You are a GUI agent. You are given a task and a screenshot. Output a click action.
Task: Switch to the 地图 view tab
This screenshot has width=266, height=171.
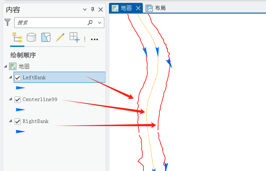tap(126, 8)
